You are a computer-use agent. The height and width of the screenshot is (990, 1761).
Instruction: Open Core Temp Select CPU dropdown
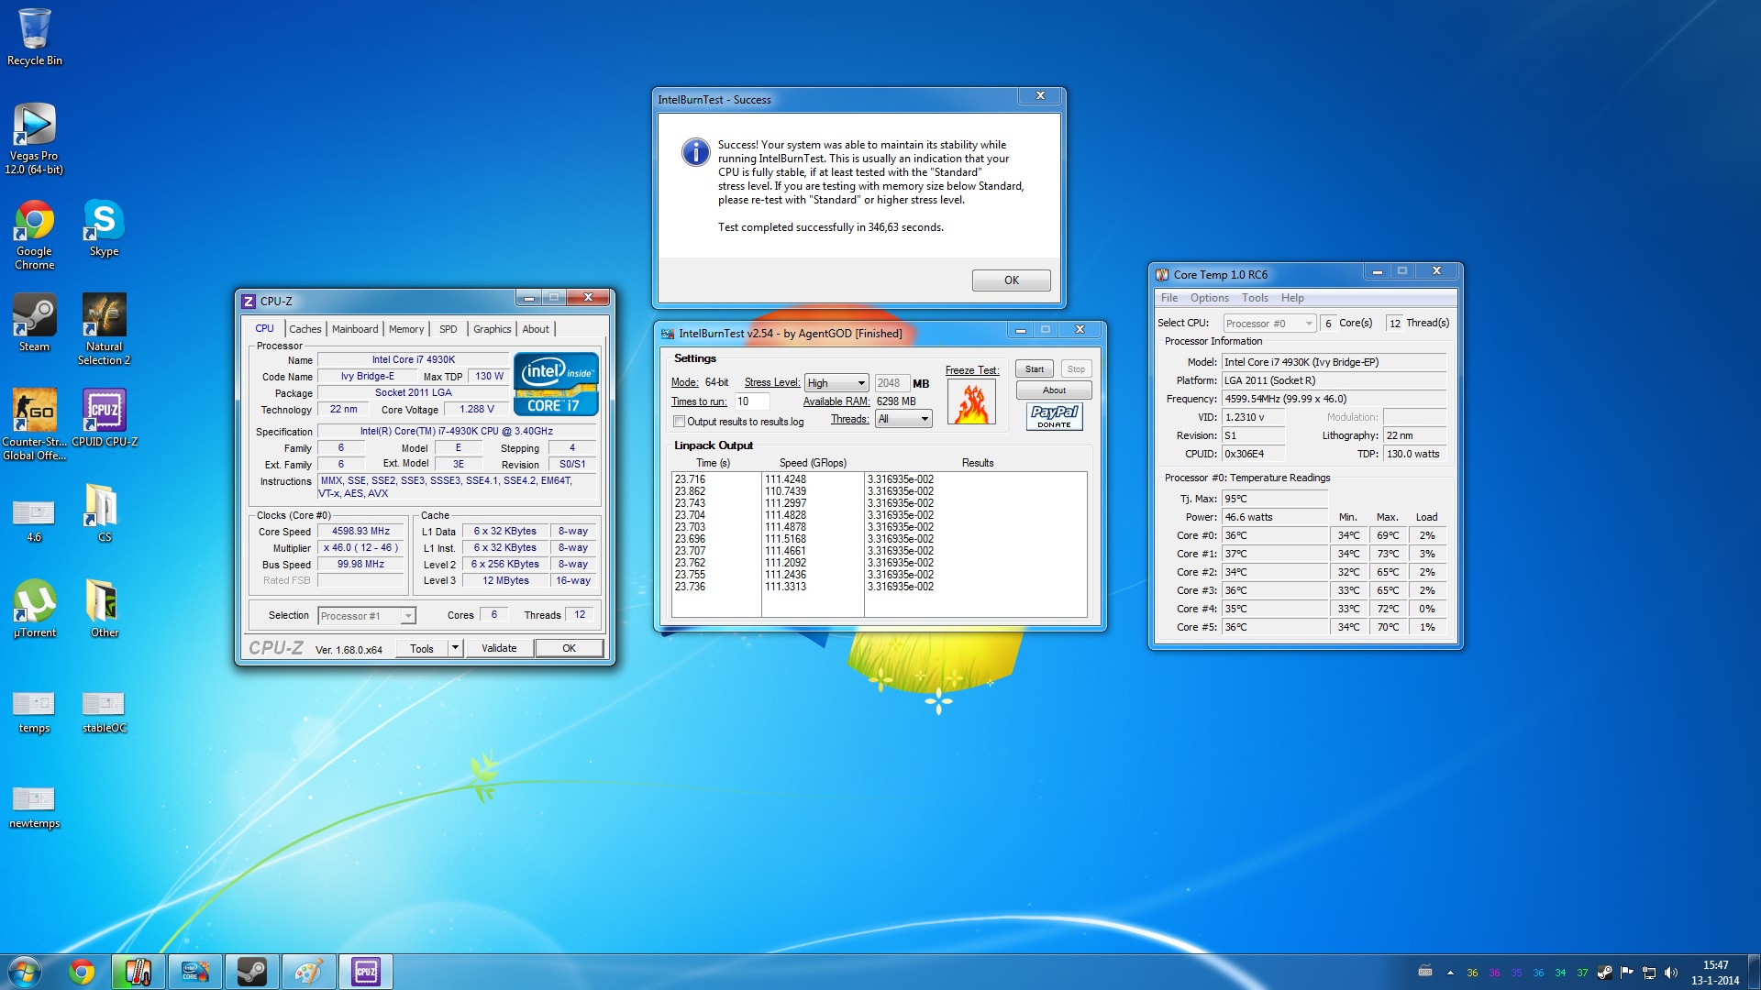[x=1269, y=324]
